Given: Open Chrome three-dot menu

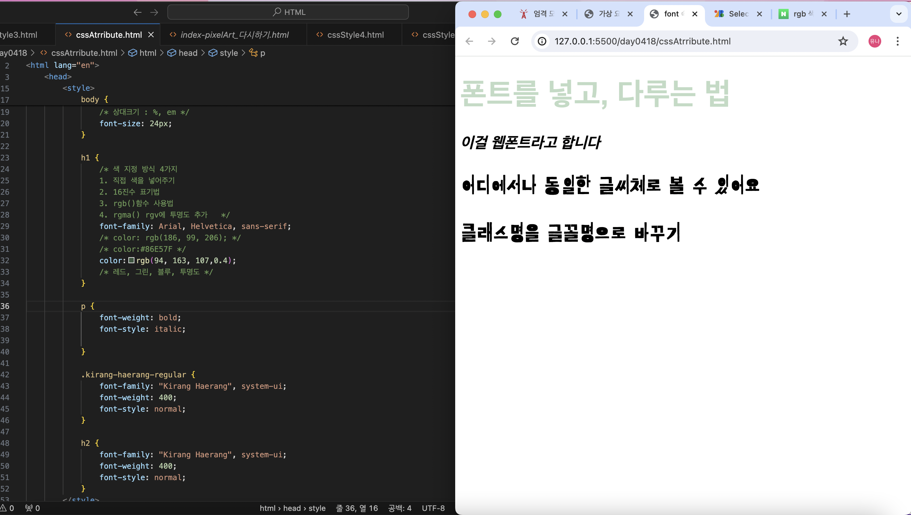Looking at the screenshot, I should tap(898, 41).
